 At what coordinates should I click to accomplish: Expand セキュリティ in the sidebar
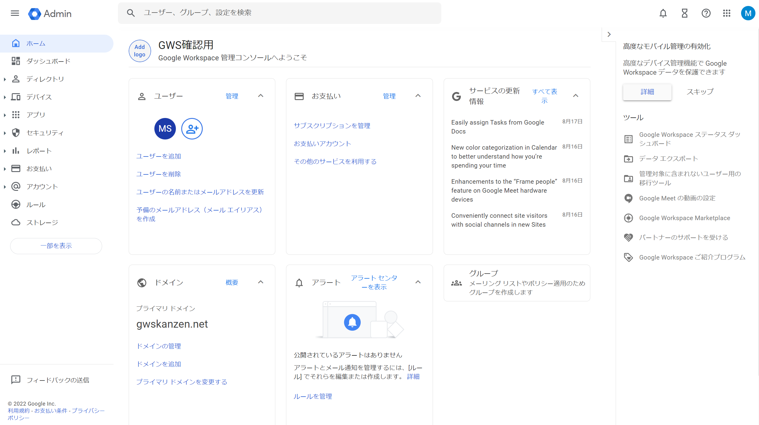pyautogui.click(x=5, y=133)
